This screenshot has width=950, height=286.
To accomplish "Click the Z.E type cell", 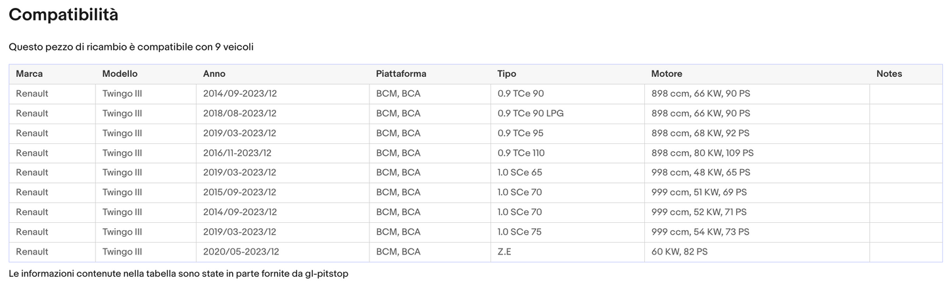I will [506, 251].
